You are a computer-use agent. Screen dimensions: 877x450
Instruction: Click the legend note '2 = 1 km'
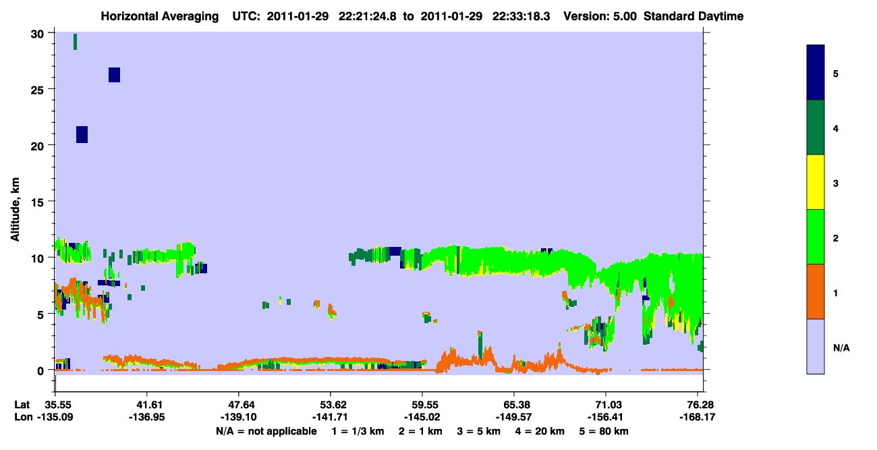(x=422, y=431)
